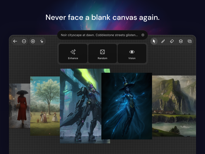Select the brush tool
205x154 pixels.
coord(163,41)
